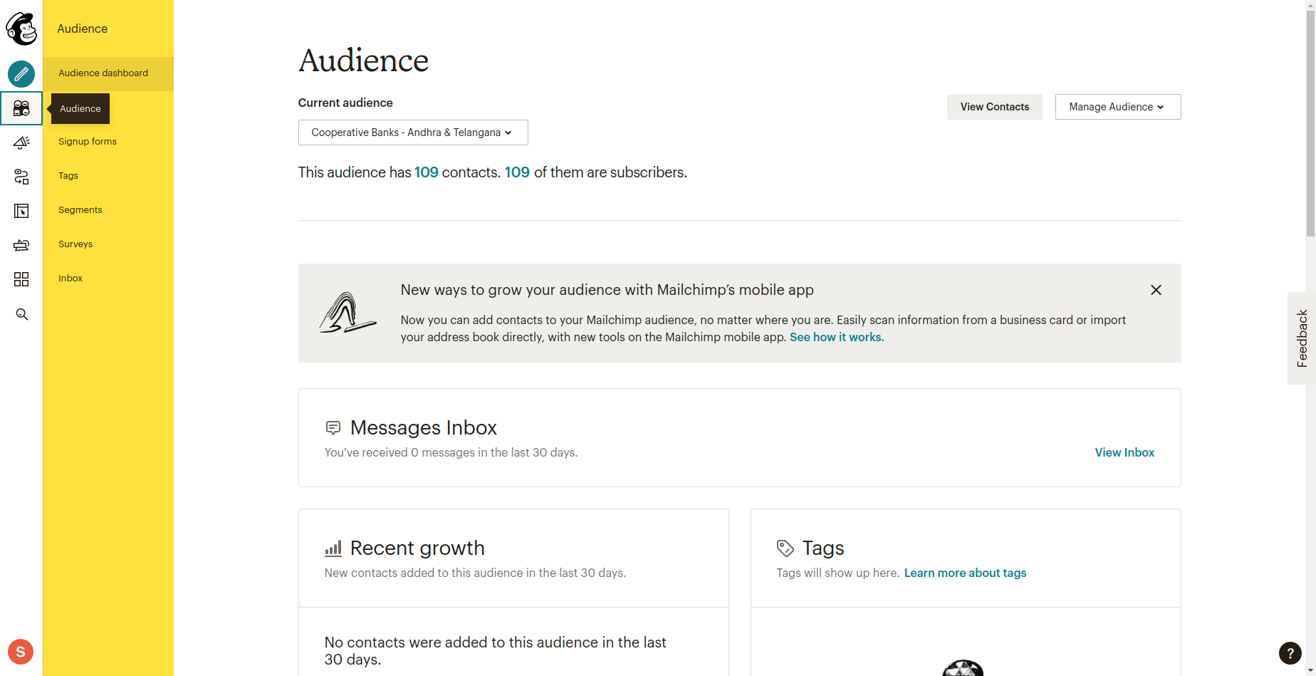Go to the Signup forms section

[87, 141]
